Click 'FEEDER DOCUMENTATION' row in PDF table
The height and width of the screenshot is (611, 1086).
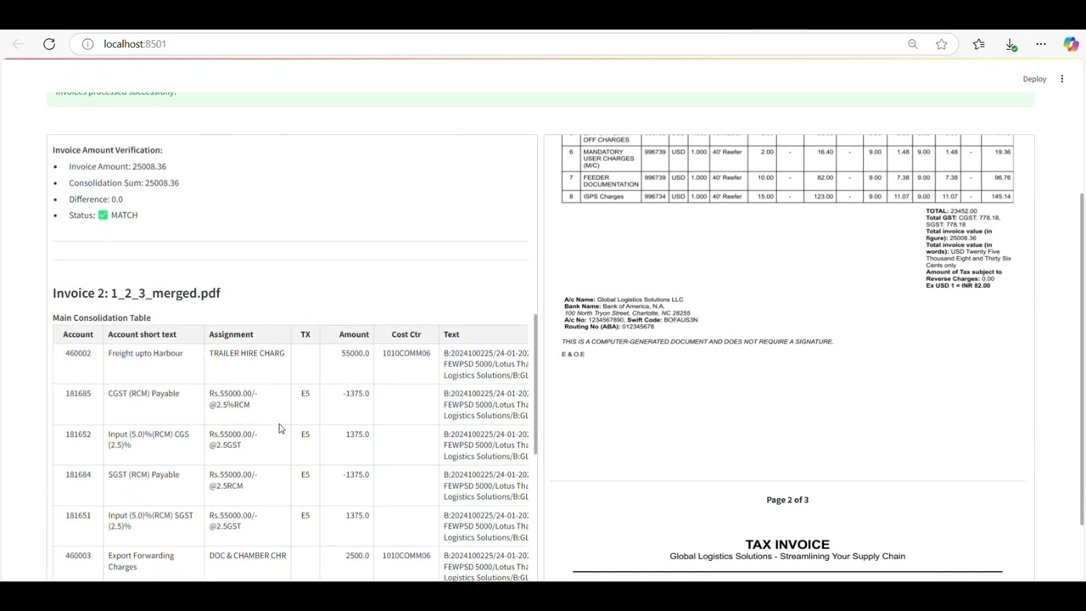coord(787,181)
